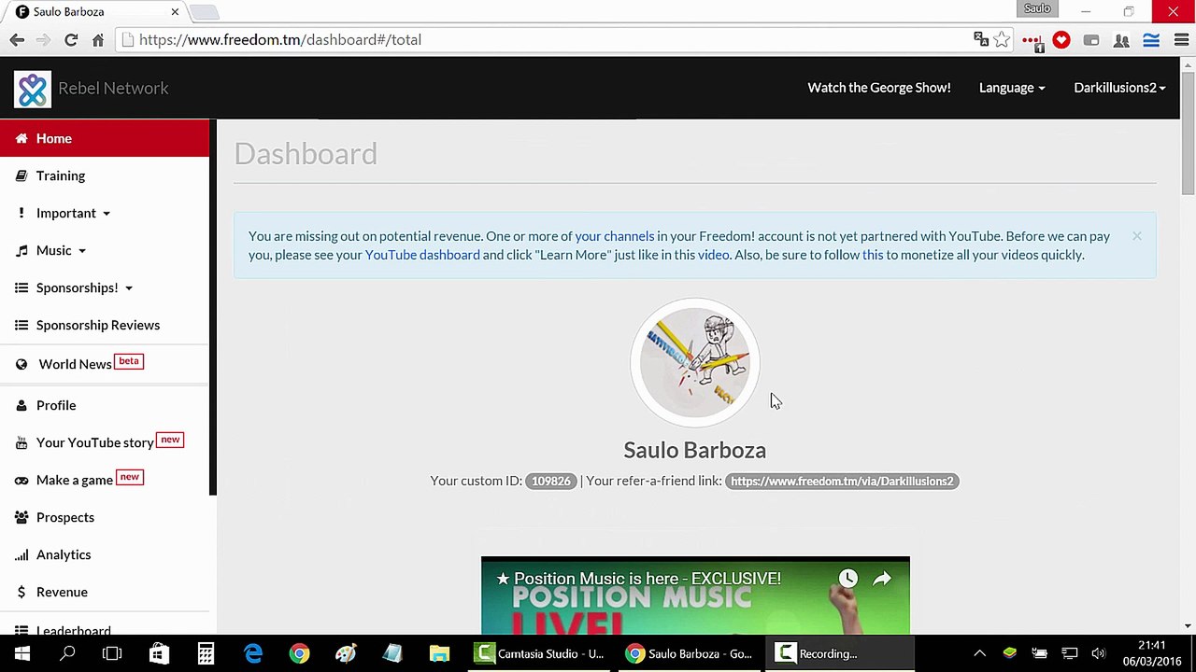This screenshot has height=672, width=1196.
Task: Click the dollar icon beside Revenue
Action: coord(21,592)
